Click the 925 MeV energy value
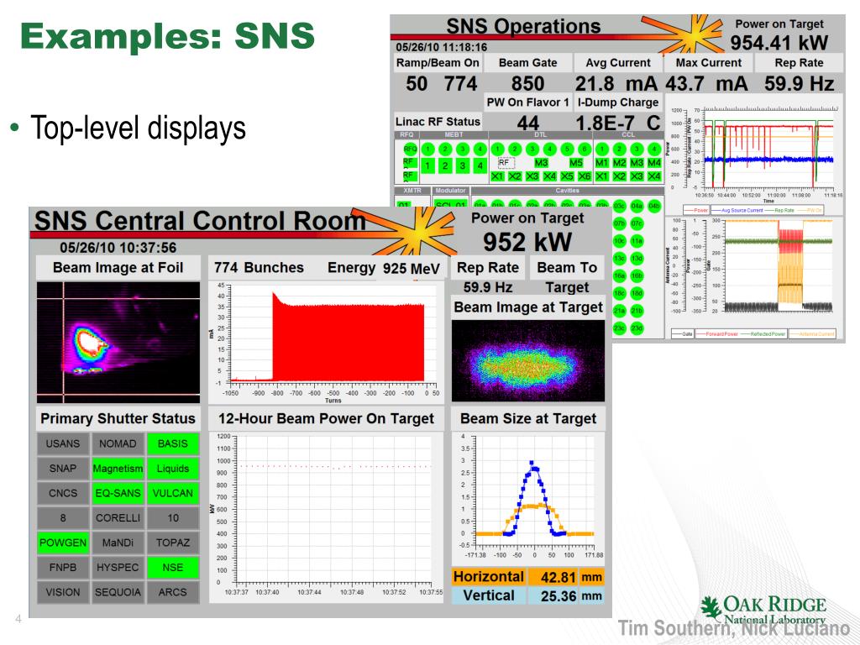Viewport: 860px width, 645px height. [x=411, y=268]
